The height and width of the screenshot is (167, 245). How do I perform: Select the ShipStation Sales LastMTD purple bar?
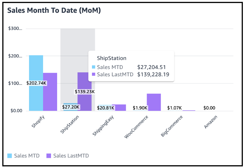pyautogui.click(x=85, y=92)
